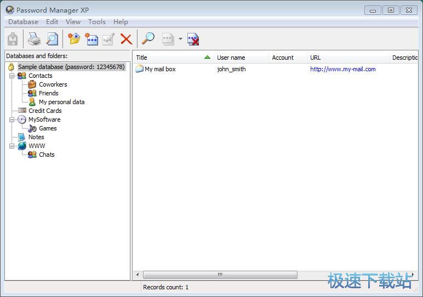The width and height of the screenshot is (423, 297).
Task: Click Records count: 1 in status bar
Action: click(165, 287)
